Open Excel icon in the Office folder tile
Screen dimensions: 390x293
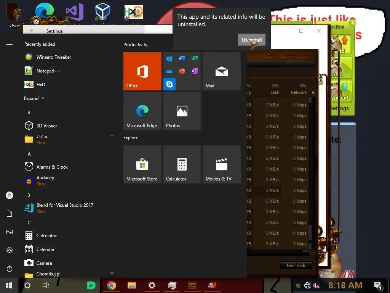[195, 58]
